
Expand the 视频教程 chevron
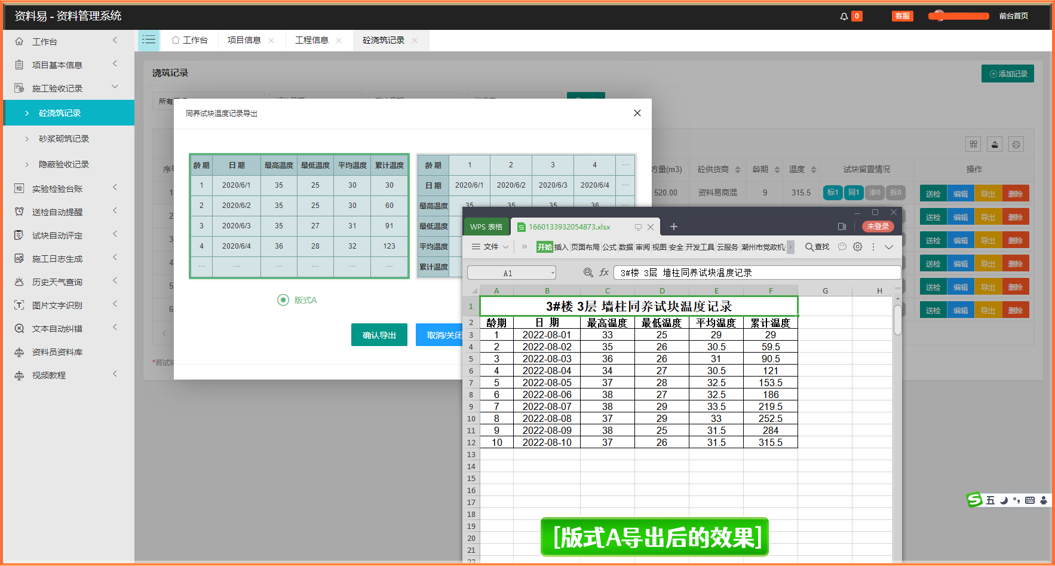click(x=115, y=374)
